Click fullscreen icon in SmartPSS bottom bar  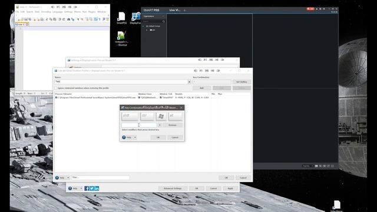coord(332,166)
